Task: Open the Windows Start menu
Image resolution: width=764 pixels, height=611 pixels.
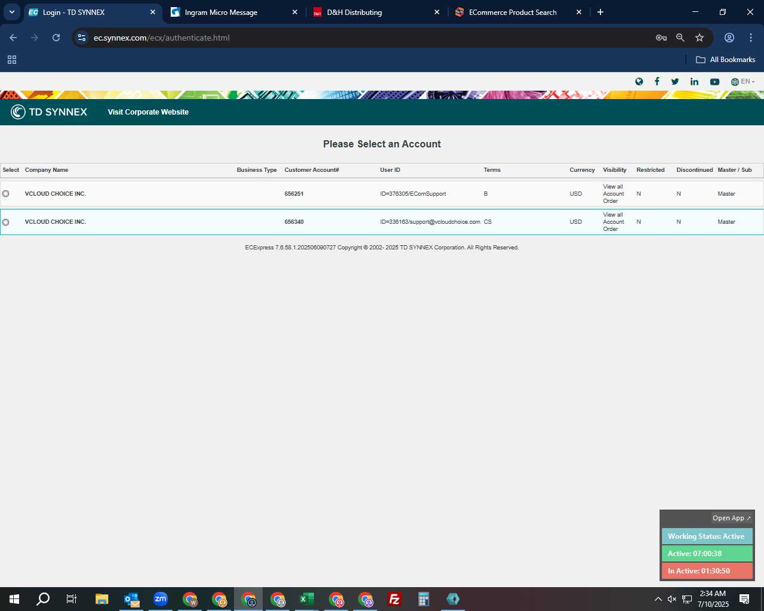Action: (x=14, y=599)
